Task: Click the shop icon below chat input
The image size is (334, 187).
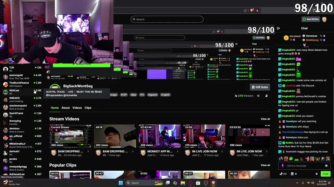Action: (292, 174)
